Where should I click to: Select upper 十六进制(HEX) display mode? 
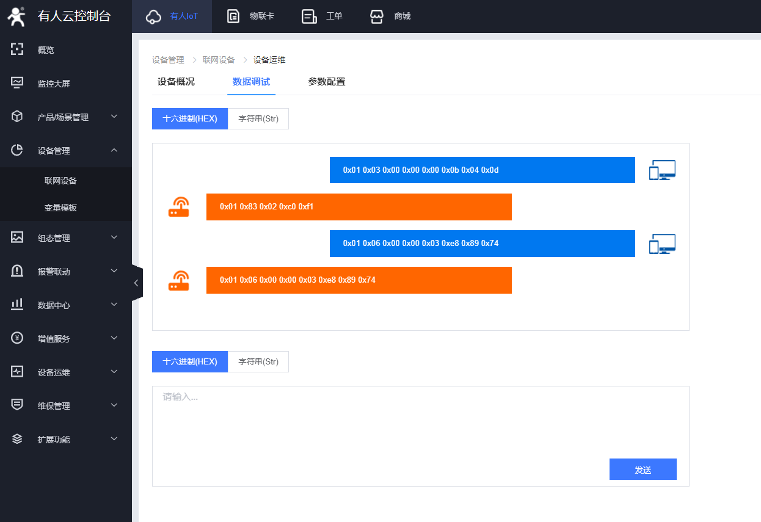pos(190,119)
